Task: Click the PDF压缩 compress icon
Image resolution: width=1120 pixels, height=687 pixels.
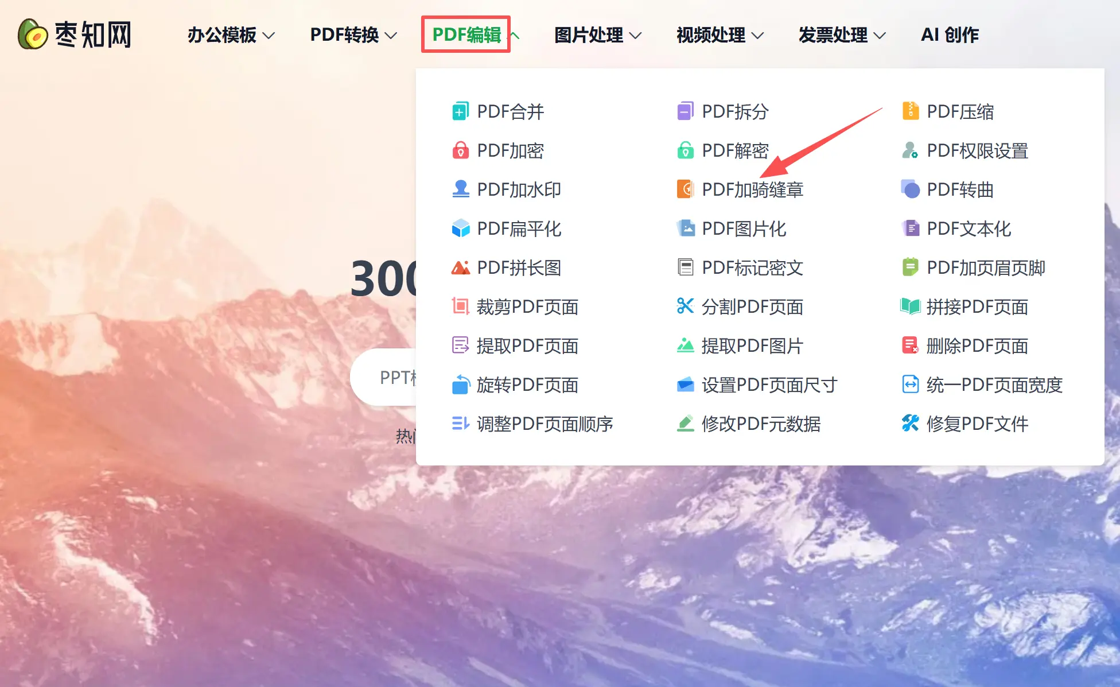Action: coord(910,111)
